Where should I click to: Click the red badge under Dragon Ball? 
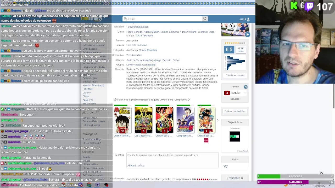206,140
